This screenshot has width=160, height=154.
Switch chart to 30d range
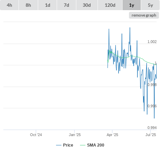click(87, 5)
